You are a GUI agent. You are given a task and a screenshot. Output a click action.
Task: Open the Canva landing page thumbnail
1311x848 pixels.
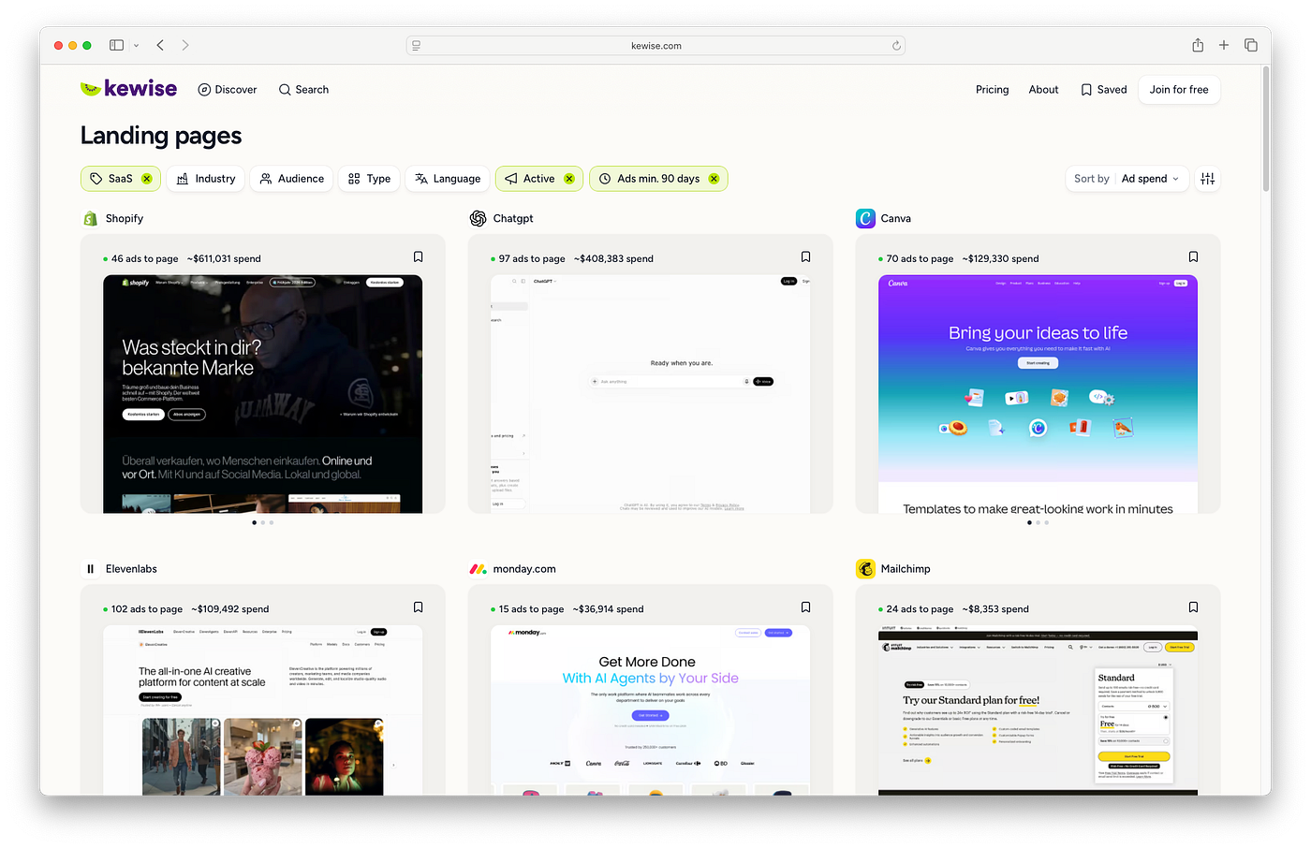pyautogui.click(x=1038, y=394)
